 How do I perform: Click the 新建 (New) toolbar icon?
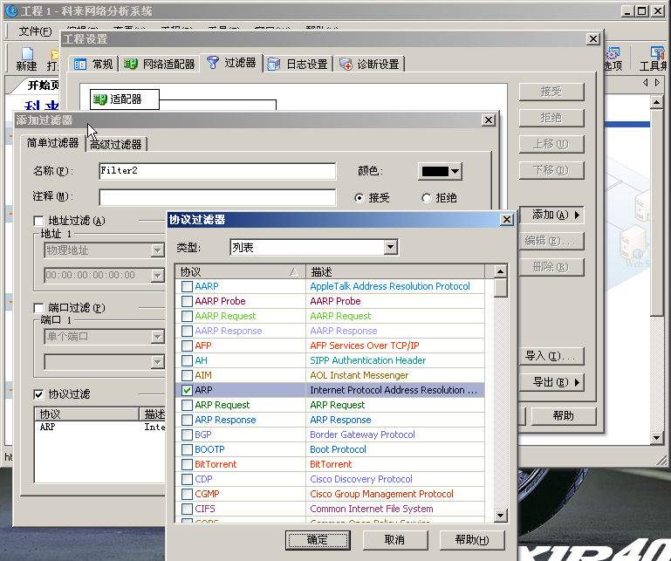coord(26,54)
